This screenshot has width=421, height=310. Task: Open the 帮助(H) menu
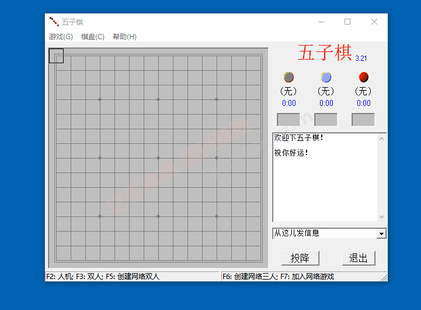pos(124,37)
